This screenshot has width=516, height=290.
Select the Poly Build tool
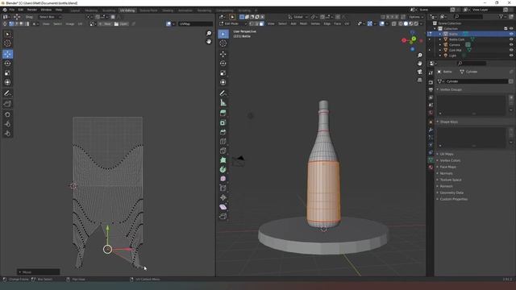[x=223, y=160]
